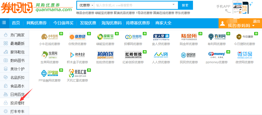Click the 退出 logout link
The image size is (262, 115).
point(256,21)
